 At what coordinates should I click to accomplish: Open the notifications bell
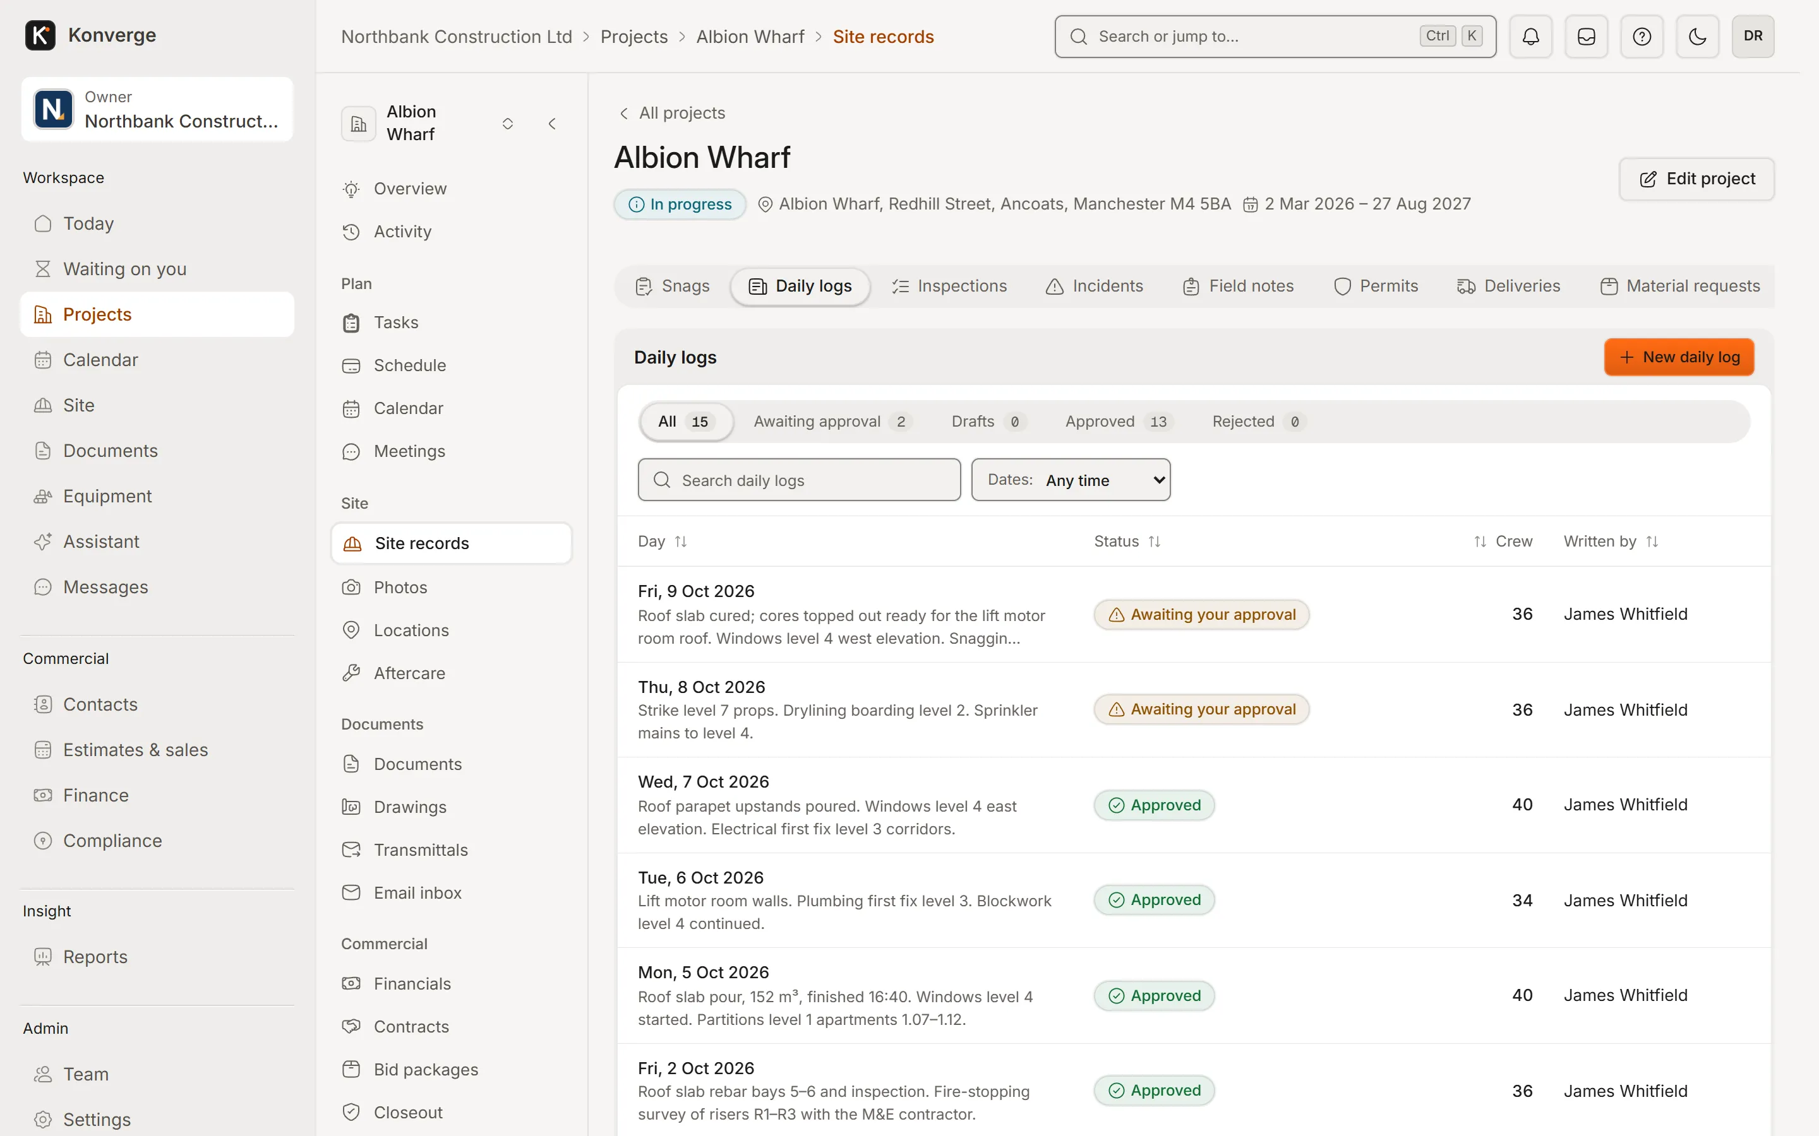[1530, 36]
